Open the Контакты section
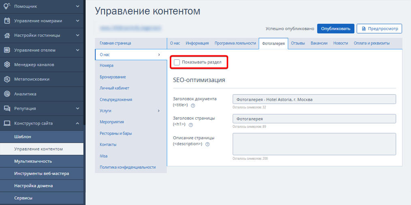This screenshot has width=411, height=205. tap(131, 145)
